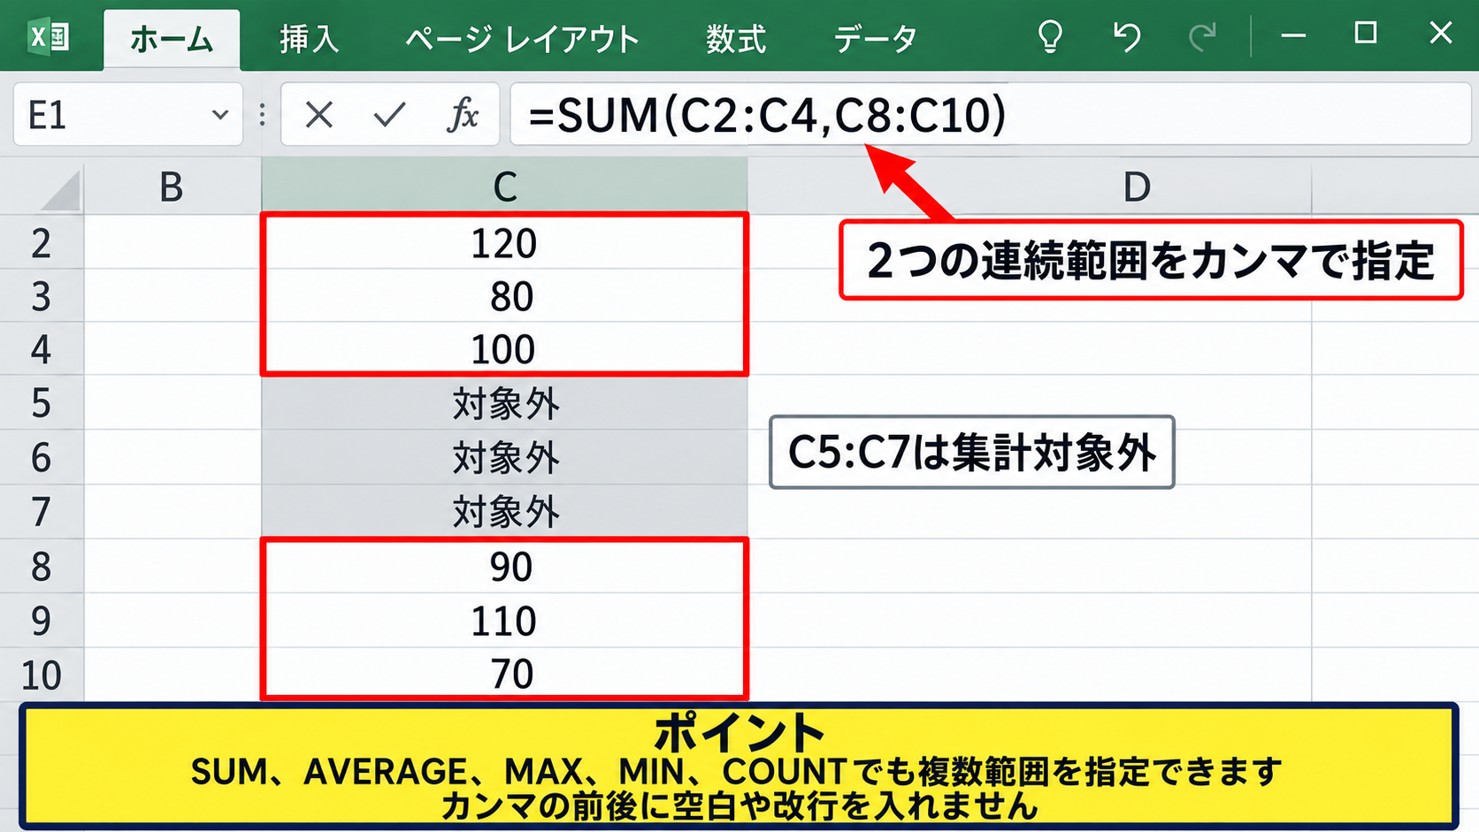Select column C header
The image size is (1479, 832).
[x=504, y=187]
